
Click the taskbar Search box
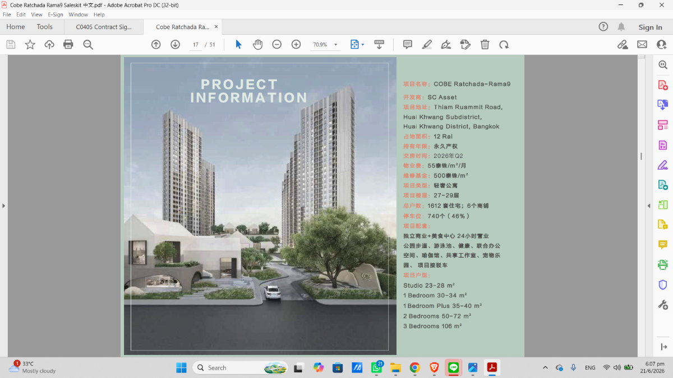[240, 368]
